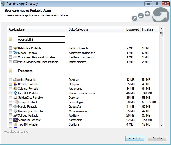171x145 pixels.
Task: Click the FreeMat Portable icon
Action: click(x=15, y=93)
